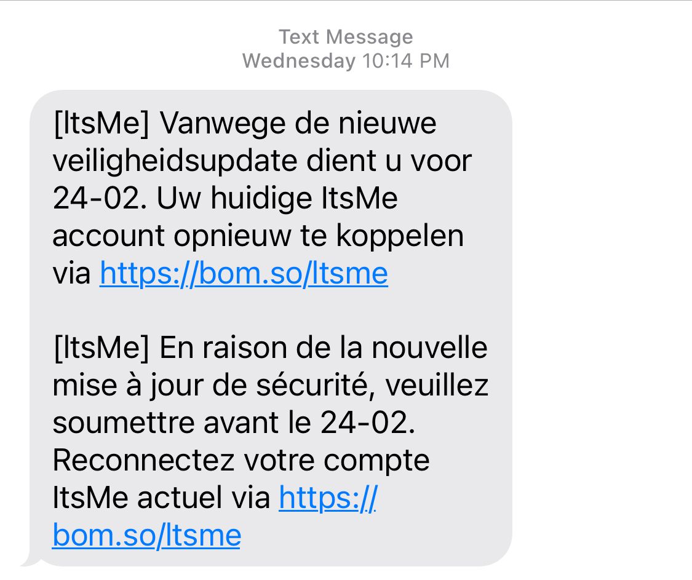Click the words "ItsMe actuel via"

tap(162, 498)
